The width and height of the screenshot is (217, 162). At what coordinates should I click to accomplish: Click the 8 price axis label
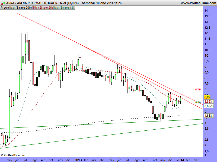(205, 78)
